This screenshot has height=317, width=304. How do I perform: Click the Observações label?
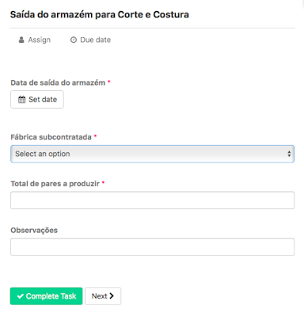coord(34,231)
